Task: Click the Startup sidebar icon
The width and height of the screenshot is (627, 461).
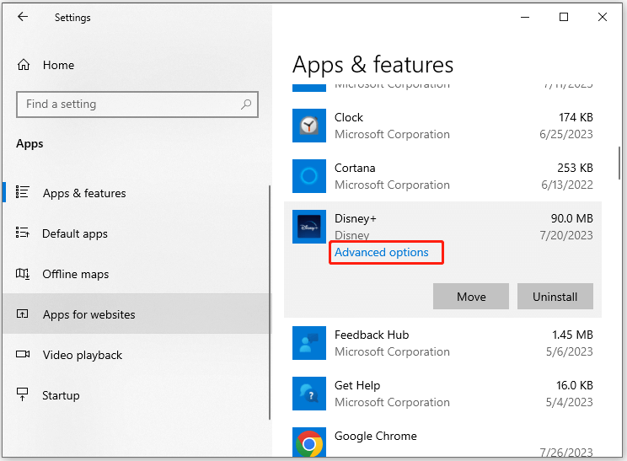Action: point(22,394)
